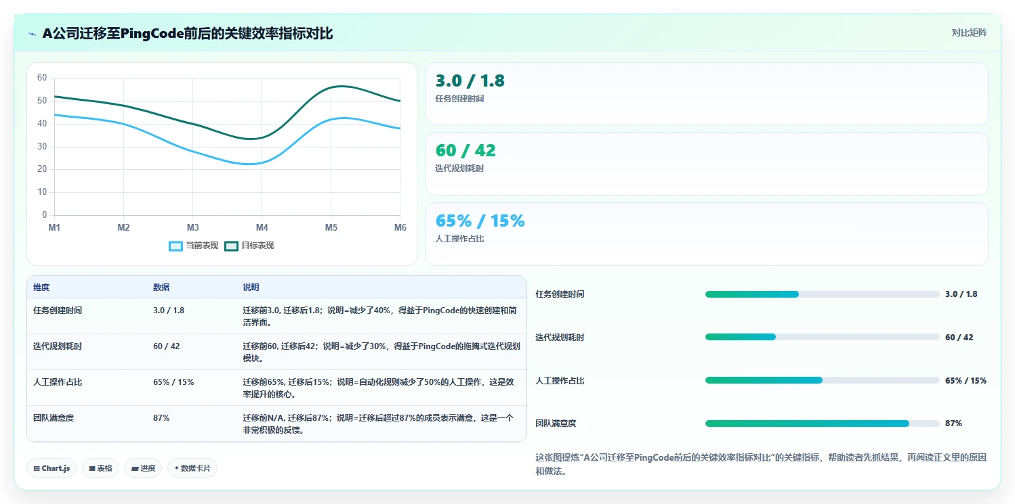
Task: Click the 维度 table column header
Action: (41, 288)
